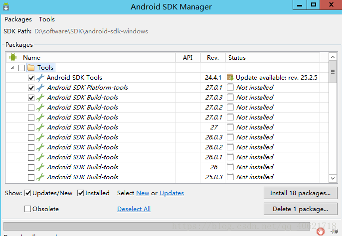Viewport: 342px width, 236px height.
Task: Open the Packages menu
Action: (18, 19)
